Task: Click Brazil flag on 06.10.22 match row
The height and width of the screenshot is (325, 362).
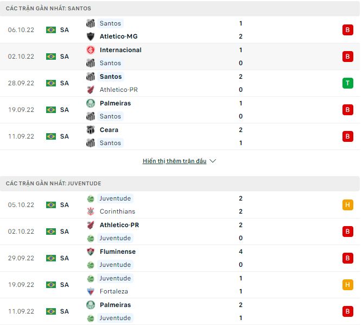Action: click(x=51, y=30)
